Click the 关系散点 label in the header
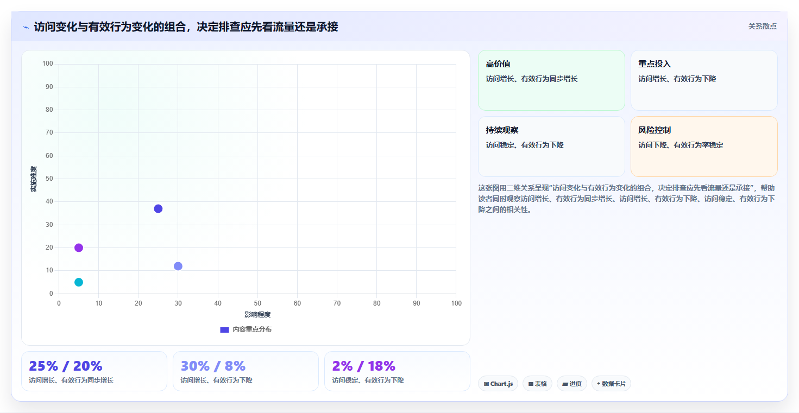The image size is (799, 413). 763,26
